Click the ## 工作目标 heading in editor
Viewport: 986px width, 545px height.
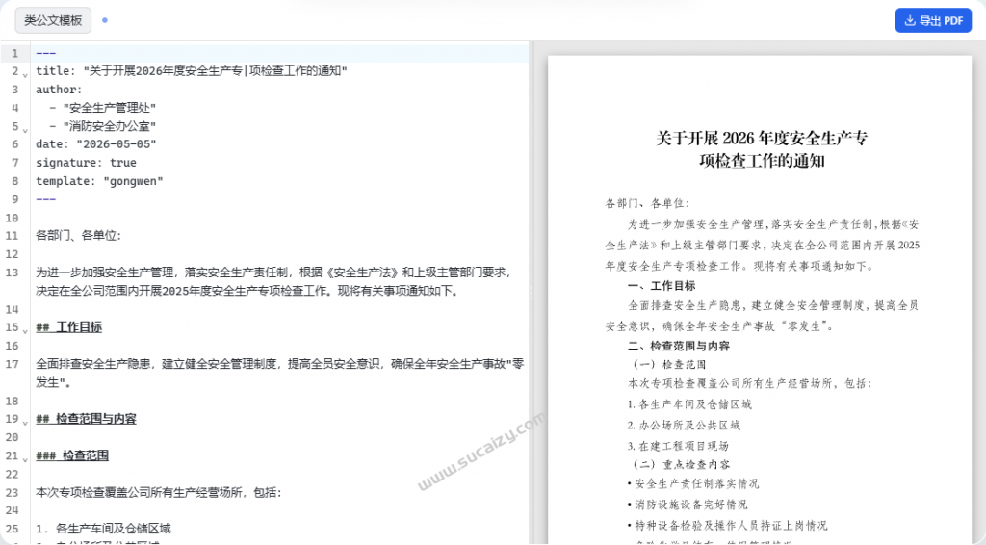coord(68,326)
